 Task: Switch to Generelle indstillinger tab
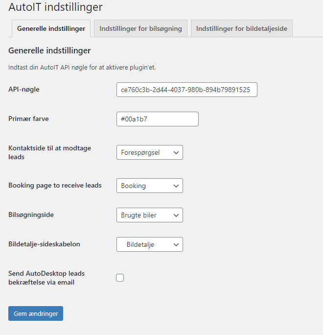click(x=51, y=28)
